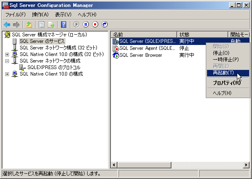Image resolution: width=252 pixels, height=179 pixels.
Task: Expand SQL Native Client 10.0 の構成 (32 ビット)
Action: (7, 54)
